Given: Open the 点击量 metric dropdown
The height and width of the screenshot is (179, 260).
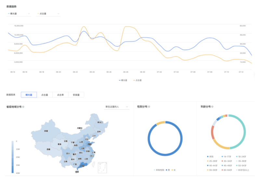Looking at the screenshot, I should pos(49,14).
